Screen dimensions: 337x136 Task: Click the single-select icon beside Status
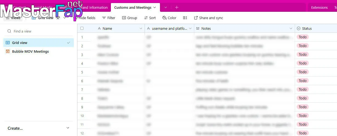(299, 28)
